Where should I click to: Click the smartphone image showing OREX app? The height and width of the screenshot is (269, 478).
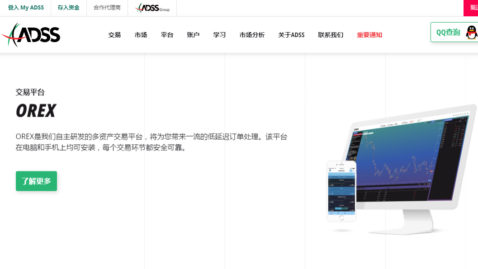pyautogui.click(x=341, y=191)
